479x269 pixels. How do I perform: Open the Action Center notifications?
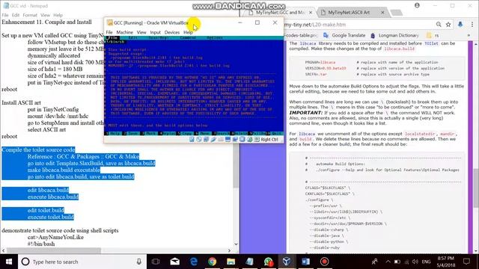(466, 262)
